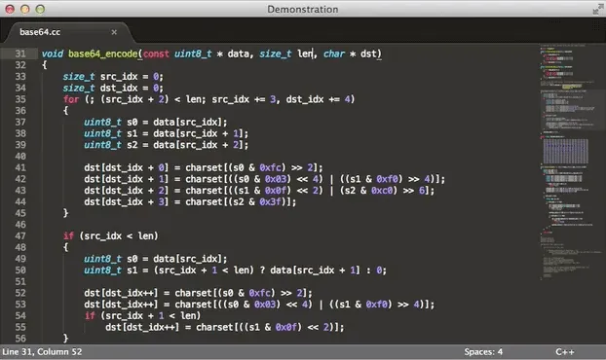Click line number 35 in the gutter
The image size is (606, 360).
click(20, 99)
